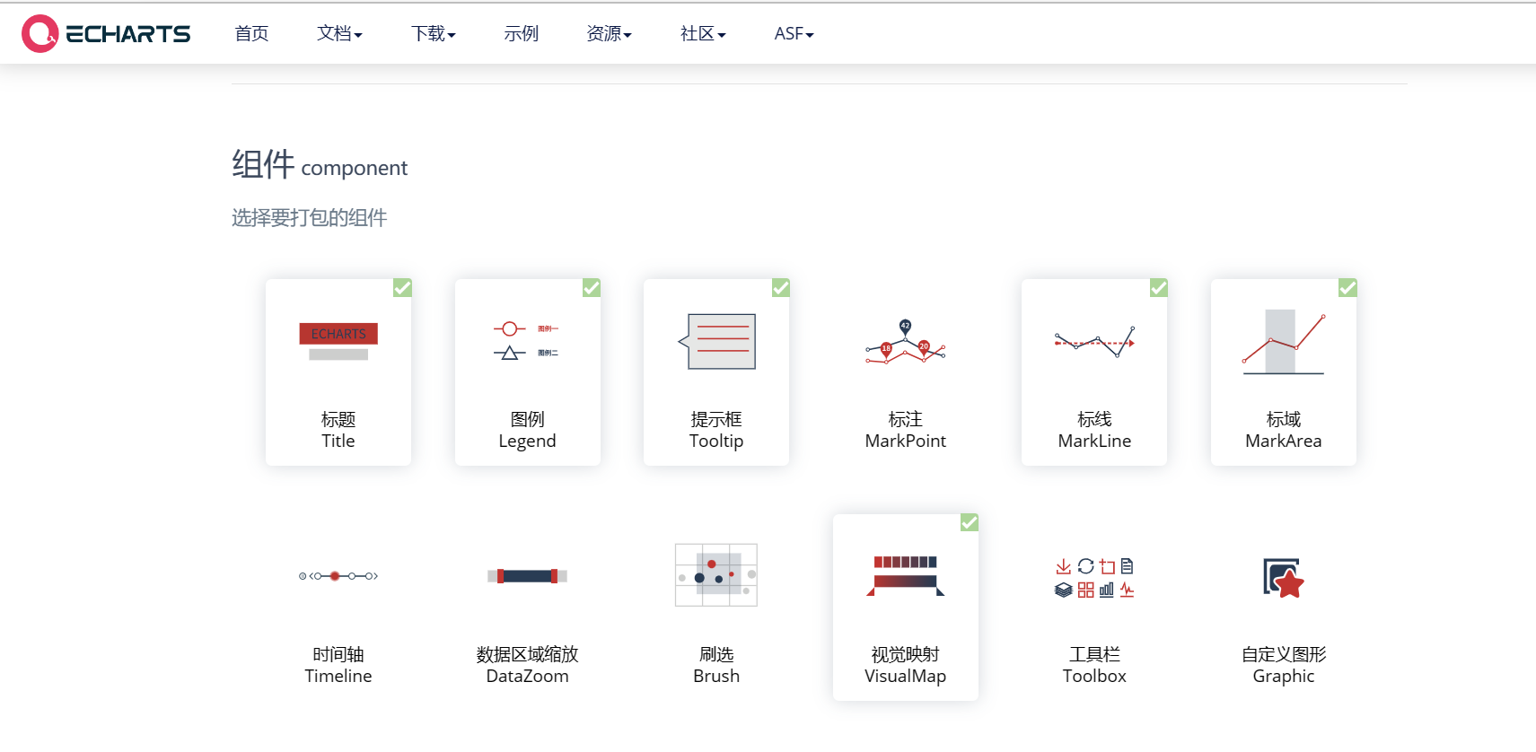1536x752 pixels.
Task: Click the Legend (图例) component icon
Action: (x=527, y=341)
